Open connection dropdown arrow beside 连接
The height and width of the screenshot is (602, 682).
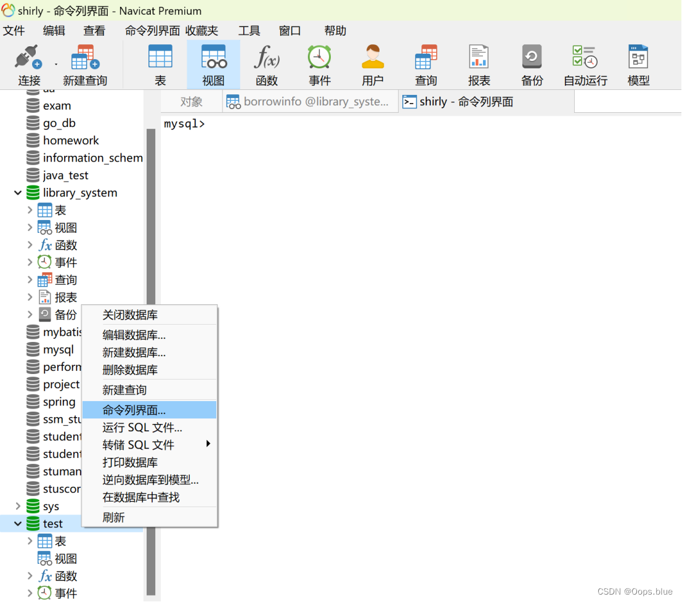click(56, 64)
